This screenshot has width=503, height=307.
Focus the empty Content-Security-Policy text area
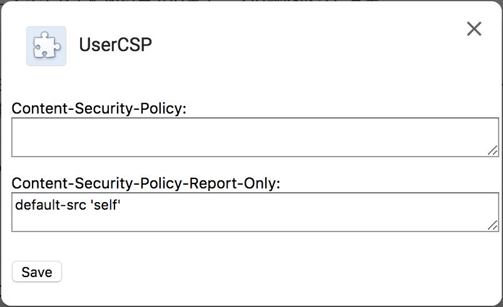click(x=255, y=137)
